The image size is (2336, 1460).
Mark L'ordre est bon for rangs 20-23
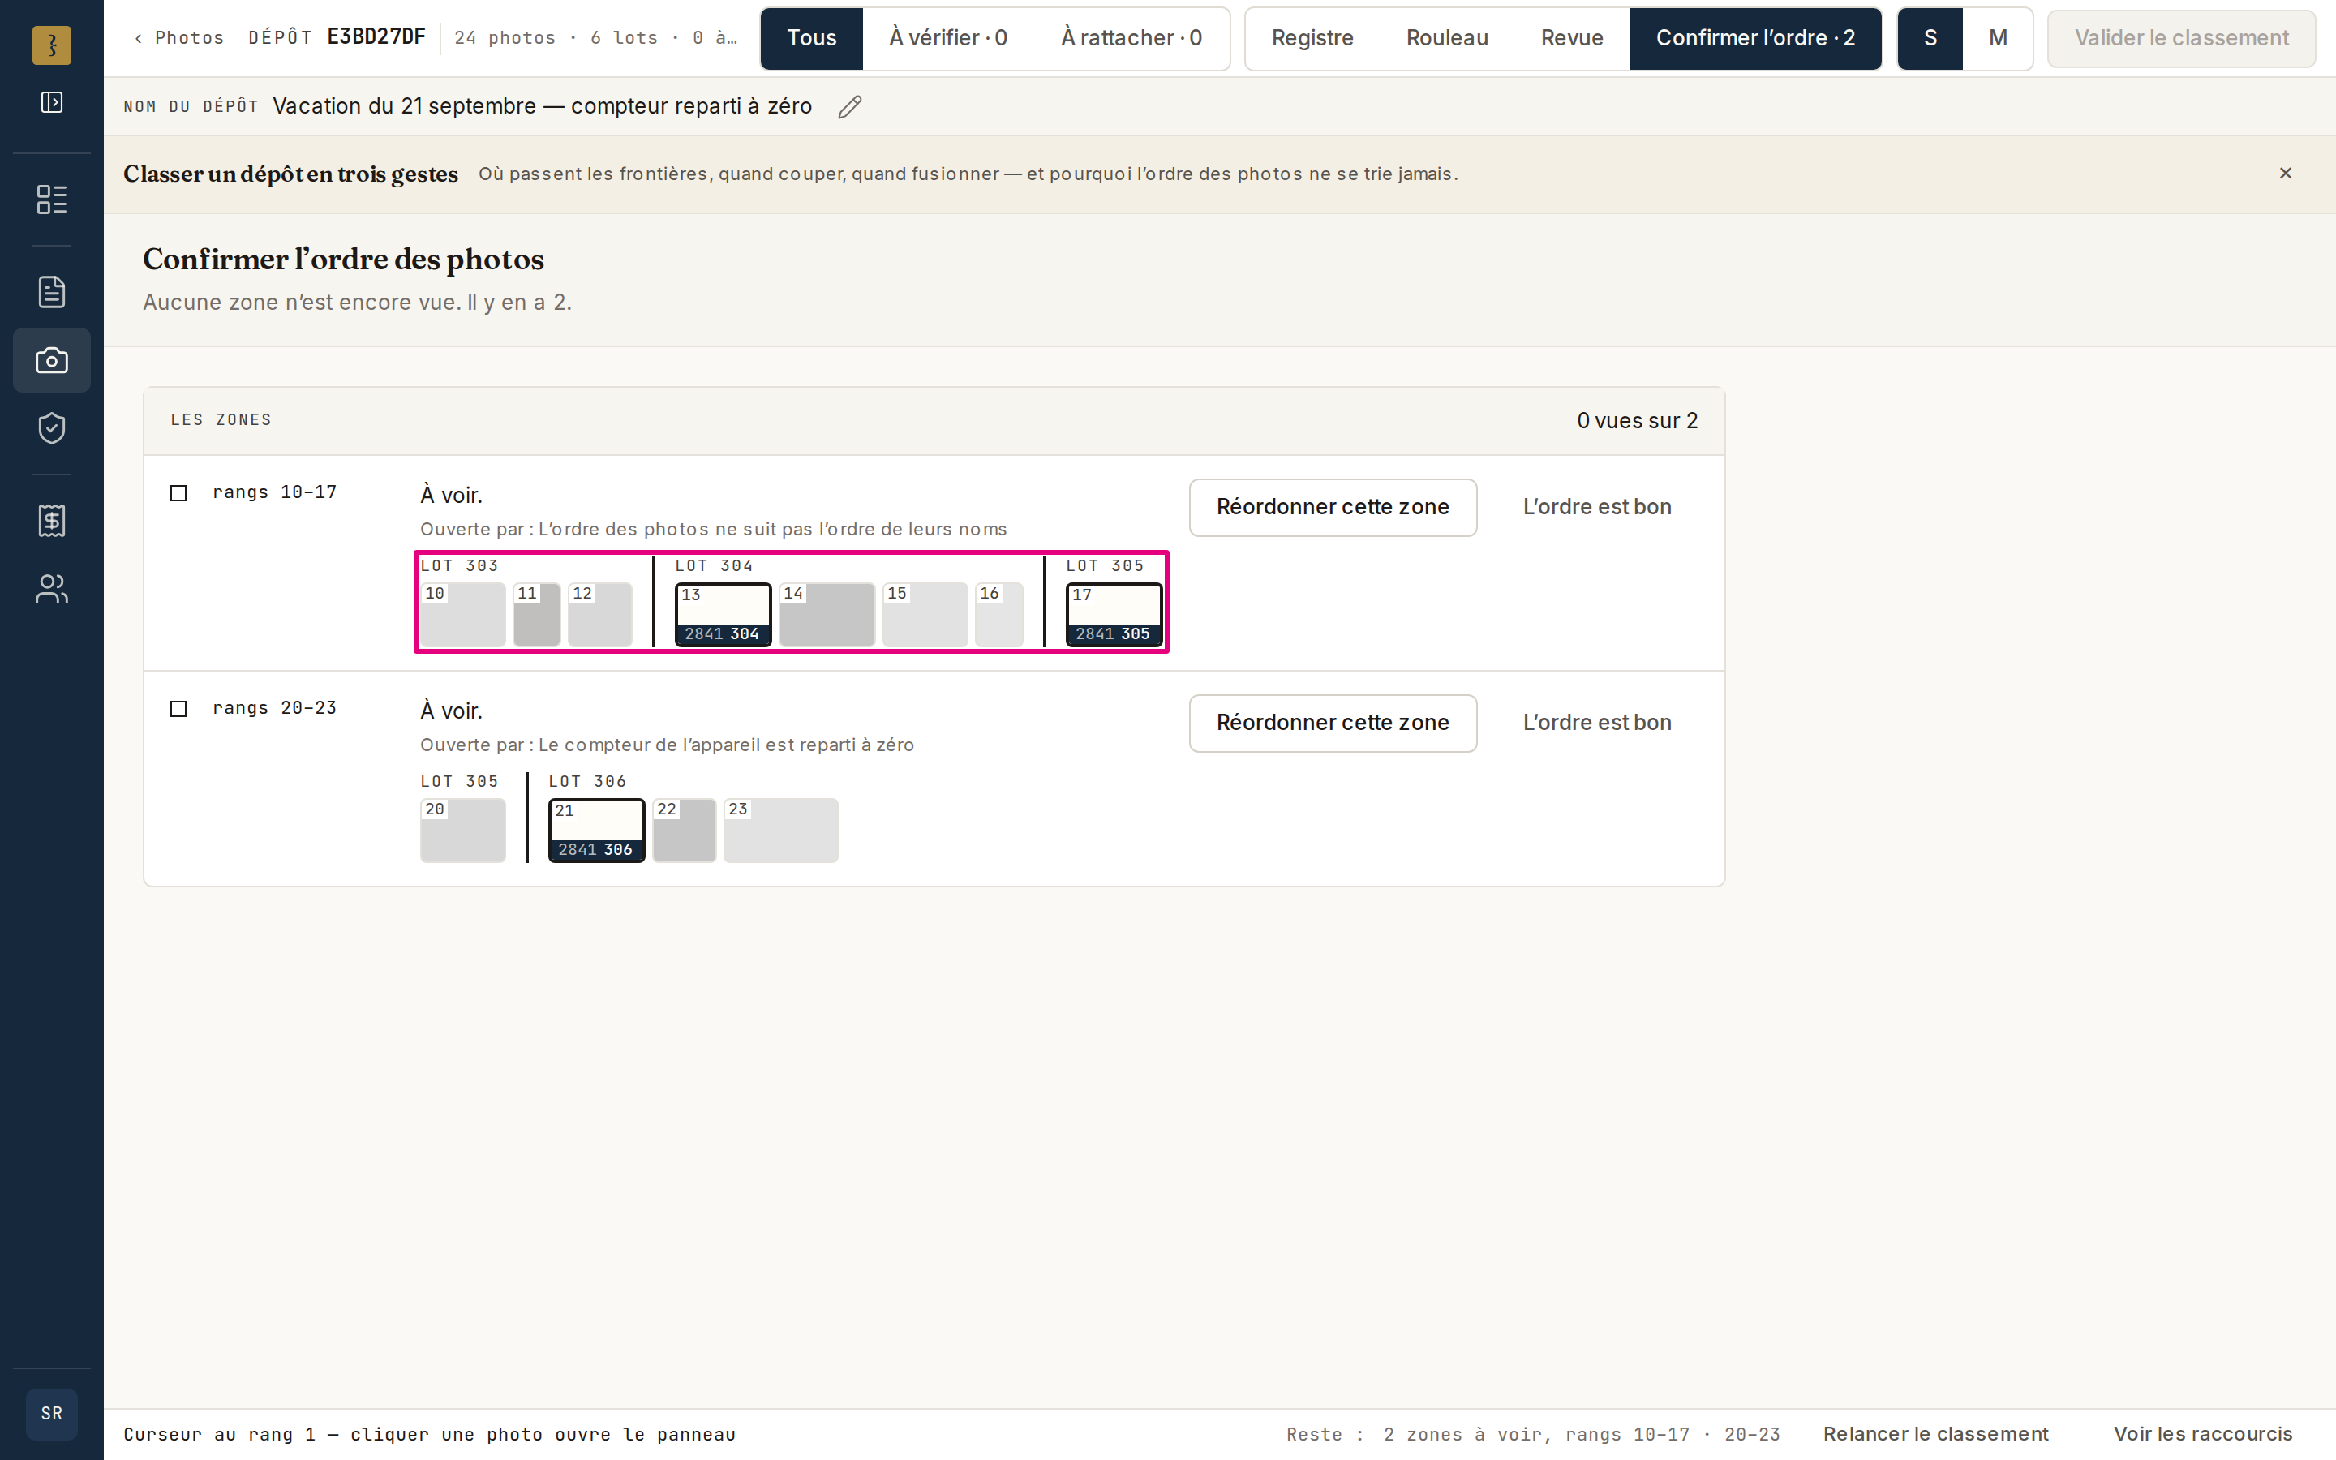coord(1596,724)
